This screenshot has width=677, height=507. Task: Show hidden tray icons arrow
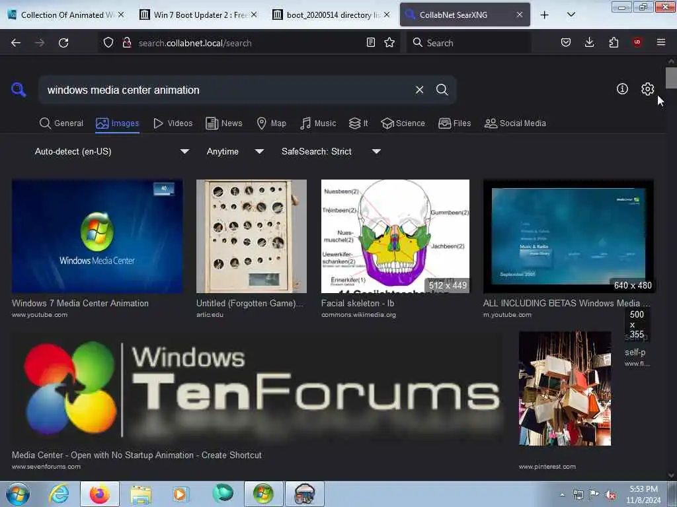(x=562, y=495)
